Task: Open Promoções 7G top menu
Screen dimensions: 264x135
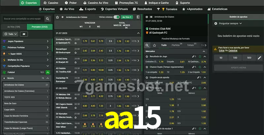Action: pyautogui.click(x=126, y=3)
